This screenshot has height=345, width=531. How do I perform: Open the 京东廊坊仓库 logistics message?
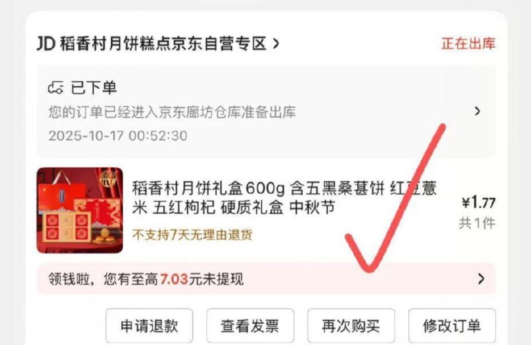tap(172, 112)
